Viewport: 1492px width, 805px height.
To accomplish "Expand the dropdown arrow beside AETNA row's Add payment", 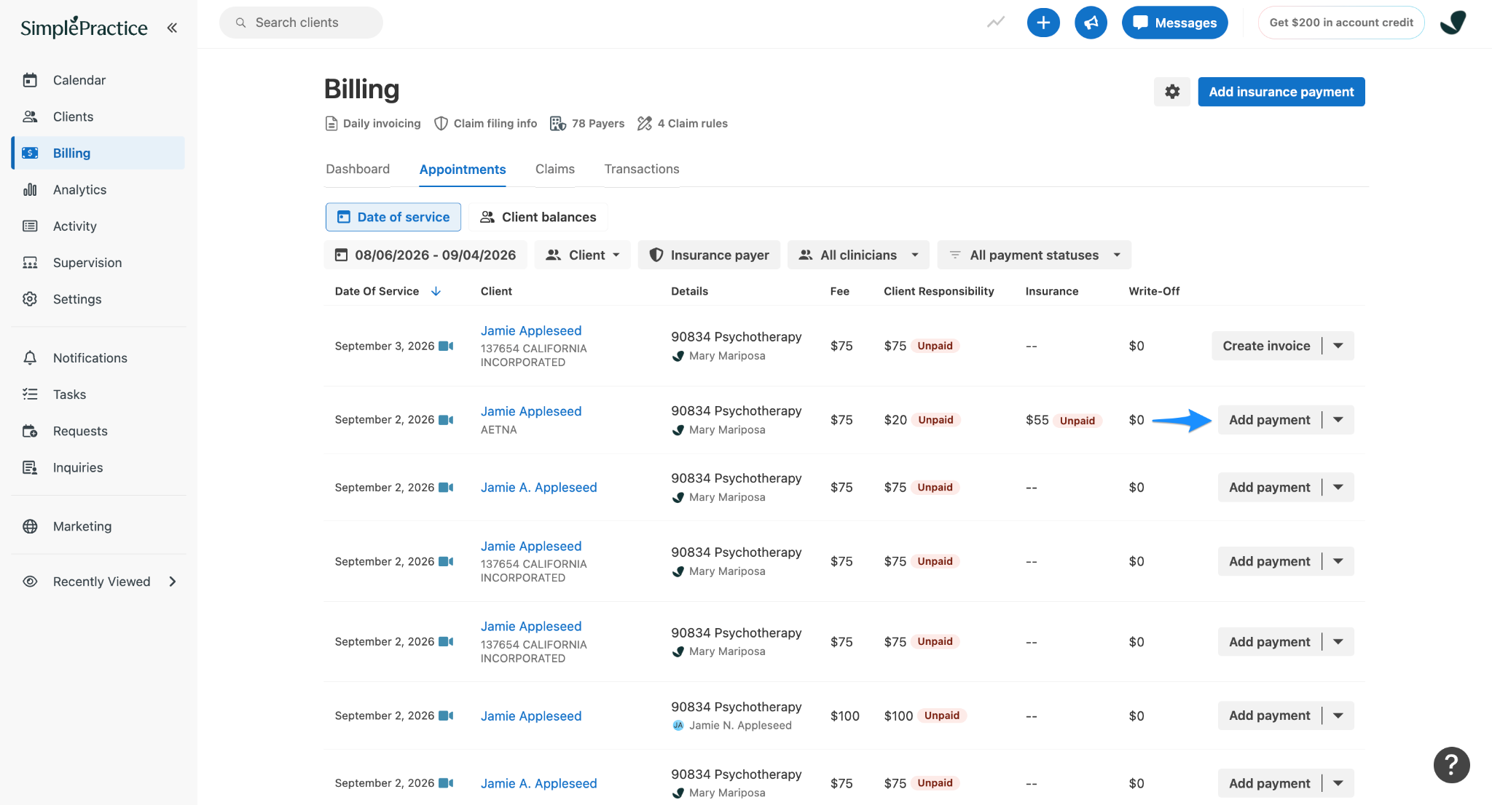I will point(1338,420).
